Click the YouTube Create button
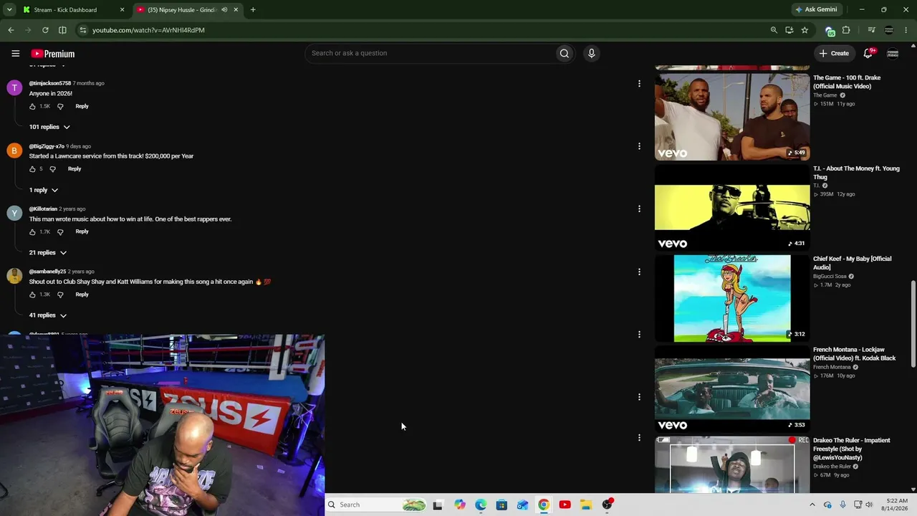 834,53
